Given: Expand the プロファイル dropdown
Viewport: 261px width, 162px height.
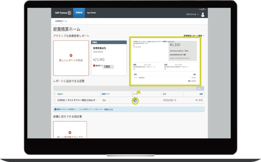Looking at the screenshot, I should coord(192,14).
